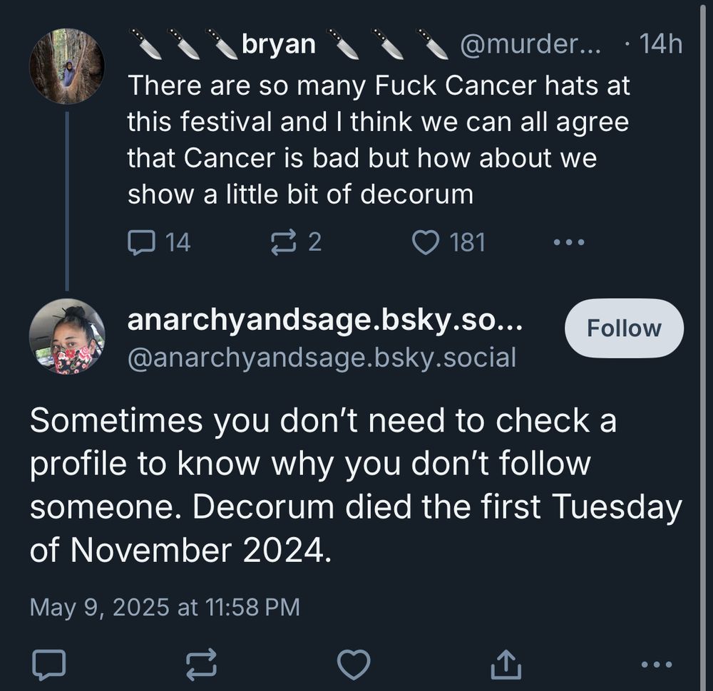Image resolution: width=713 pixels, height=691 pixels.
Task: Reply to anarchyandsage's post
Action: [48, 665]
